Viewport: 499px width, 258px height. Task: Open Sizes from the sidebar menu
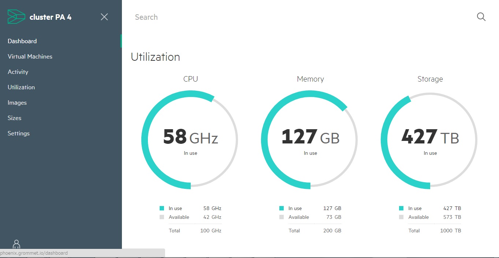(x=15, y=118)
